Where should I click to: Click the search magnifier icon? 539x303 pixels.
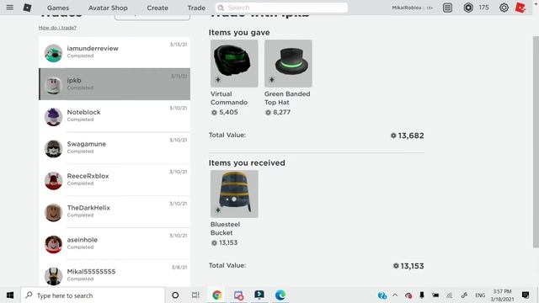[221, 8]
